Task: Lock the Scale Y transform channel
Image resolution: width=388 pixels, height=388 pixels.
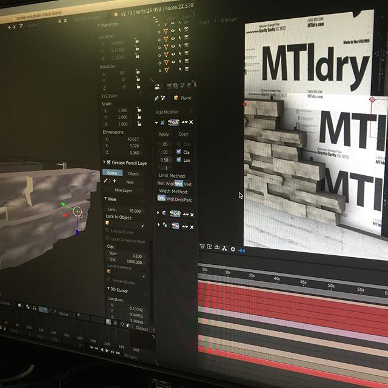Action: pyautogui.click(x=139, y=116)
